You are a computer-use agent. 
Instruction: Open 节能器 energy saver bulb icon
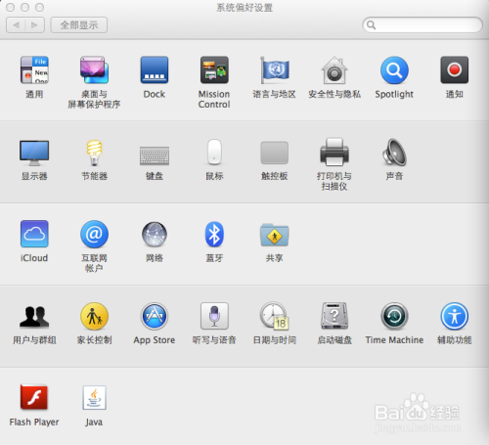94,153
